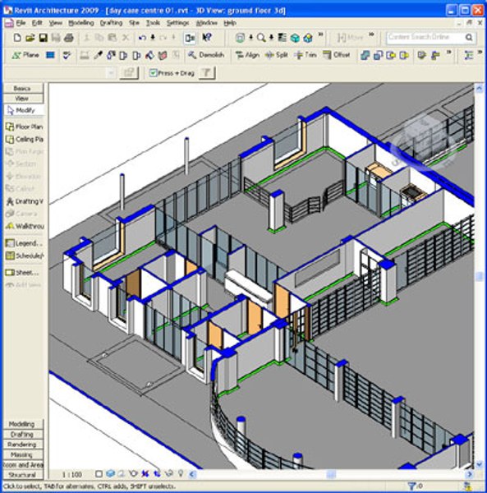
Task: Toggle the Press + Drag checkbox
Action: (153, 73)
